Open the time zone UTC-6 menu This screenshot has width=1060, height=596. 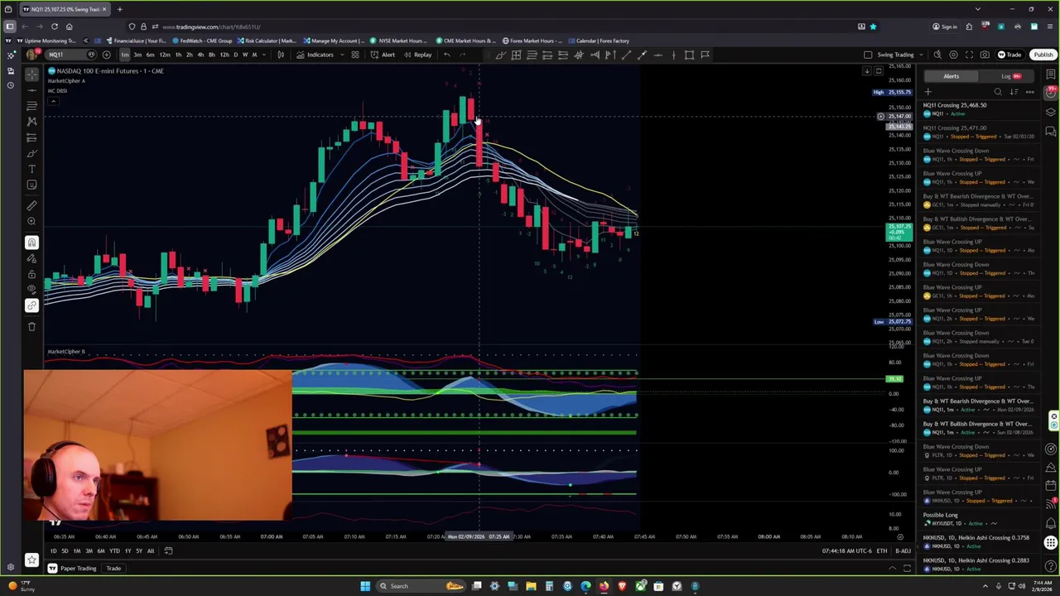[x=847, y=550]
